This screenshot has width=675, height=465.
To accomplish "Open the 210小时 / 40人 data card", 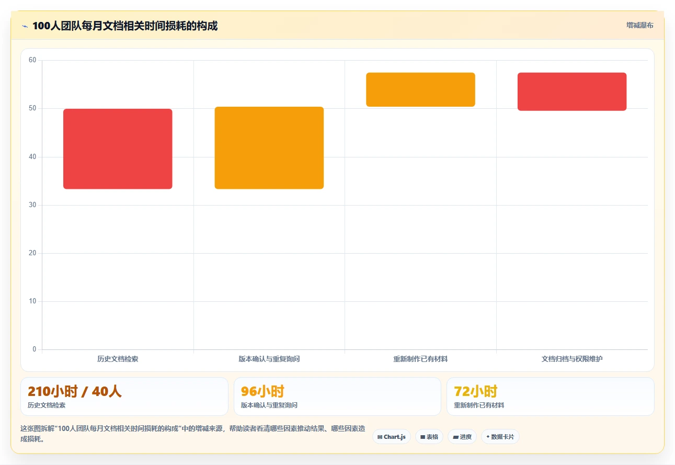I will [124, 396].
